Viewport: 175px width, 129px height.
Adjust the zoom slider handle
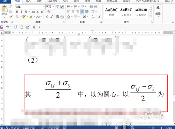tap(153, 128)
